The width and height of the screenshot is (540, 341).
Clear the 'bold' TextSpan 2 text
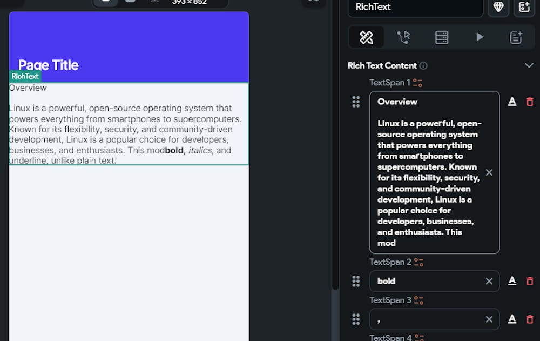click(x=489, y=282)
